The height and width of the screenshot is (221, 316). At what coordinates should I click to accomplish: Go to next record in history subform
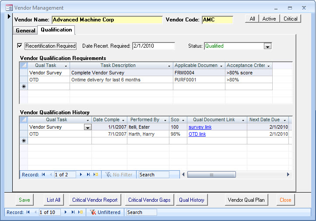(81, 175)
